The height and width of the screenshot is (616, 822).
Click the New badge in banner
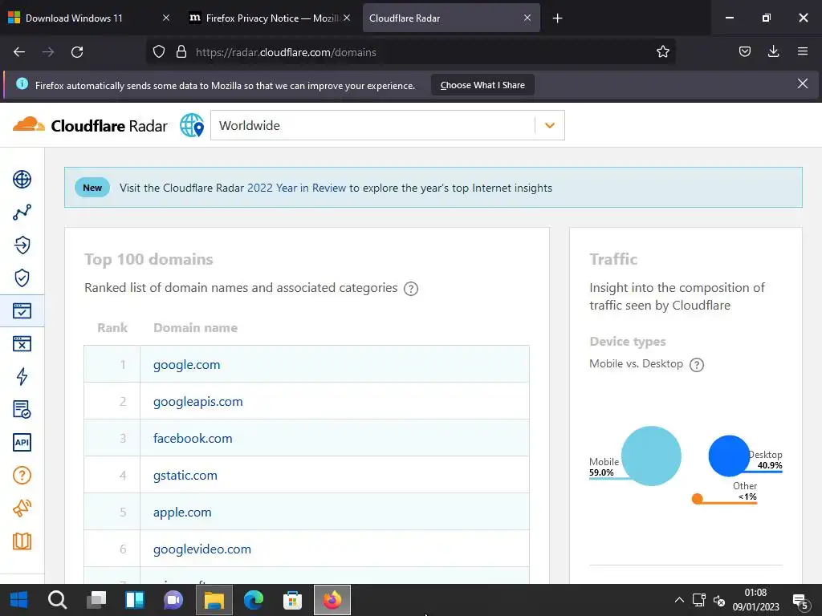92,188
